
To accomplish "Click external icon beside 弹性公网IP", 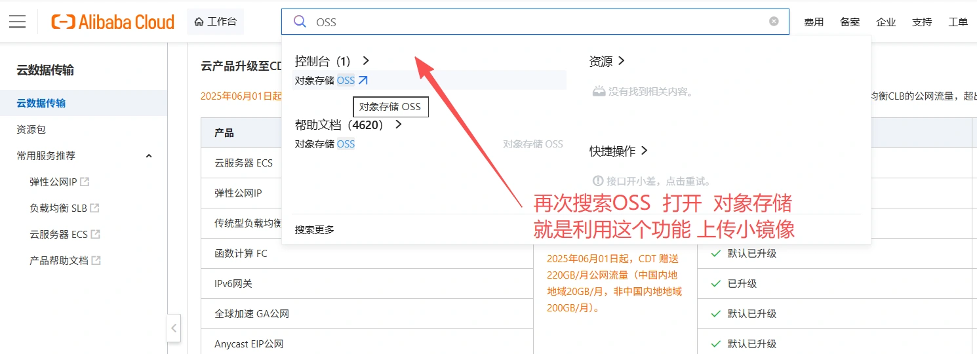I will [x=85, y=182].
